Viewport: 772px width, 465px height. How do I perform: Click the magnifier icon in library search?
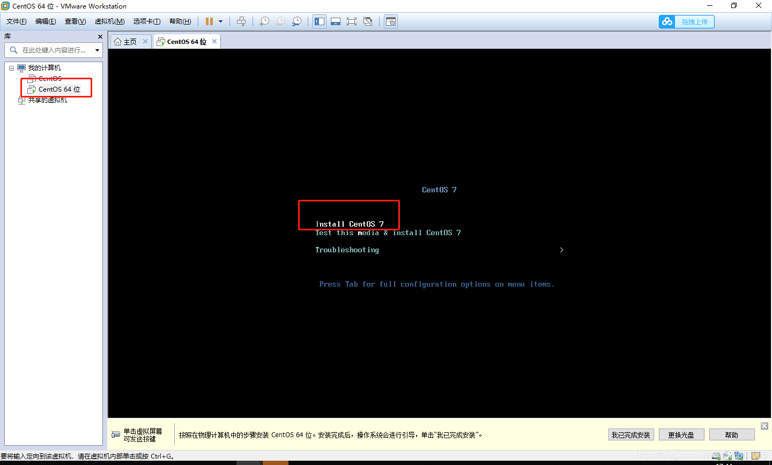point(13,50)
